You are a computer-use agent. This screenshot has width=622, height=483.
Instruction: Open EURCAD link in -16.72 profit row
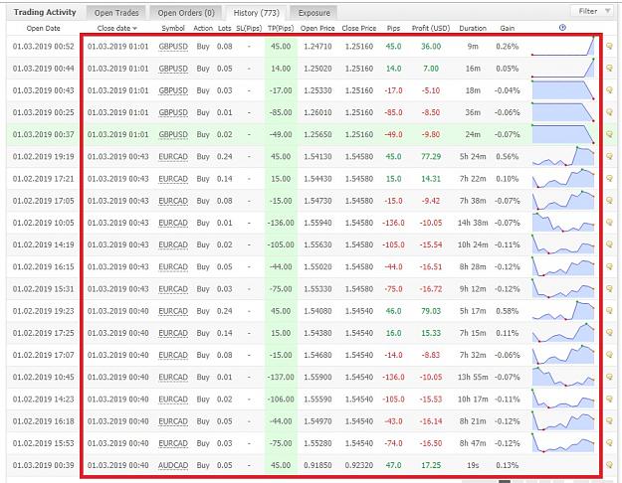pos(173,289)
